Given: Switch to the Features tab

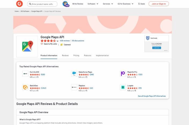Looking at the screenshot, I should 87,56.
